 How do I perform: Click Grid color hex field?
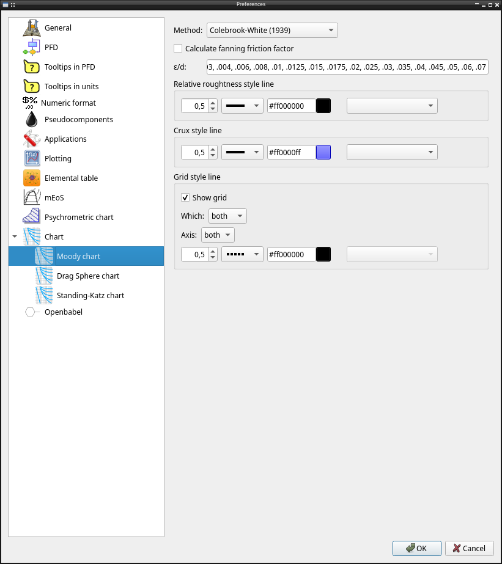[x=292, y=254]
